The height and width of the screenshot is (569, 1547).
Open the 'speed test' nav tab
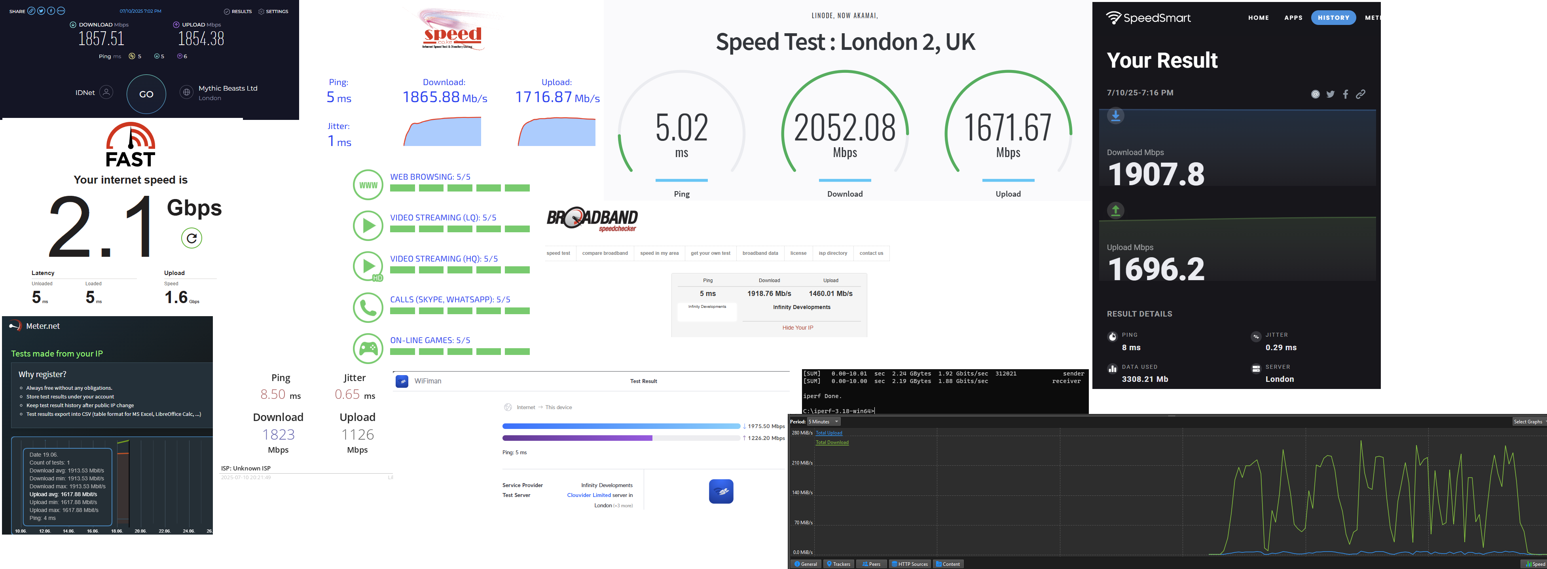(x=559, y=254)
